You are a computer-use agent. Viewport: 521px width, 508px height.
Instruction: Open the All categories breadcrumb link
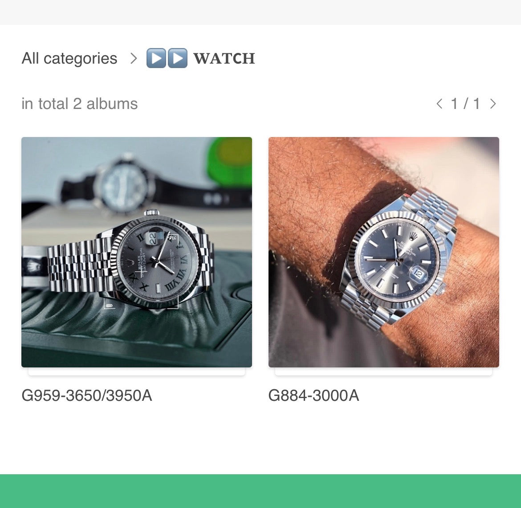pyautogui.click(x=69, y=58)
